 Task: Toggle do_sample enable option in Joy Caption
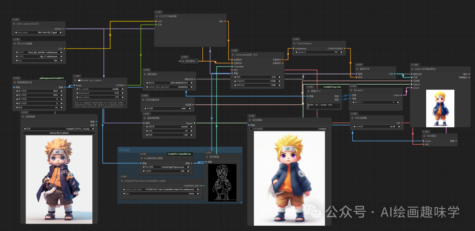coord(100,89)
